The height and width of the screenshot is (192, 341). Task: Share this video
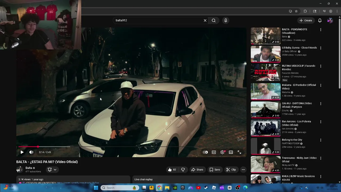click(x=197, y=170)
